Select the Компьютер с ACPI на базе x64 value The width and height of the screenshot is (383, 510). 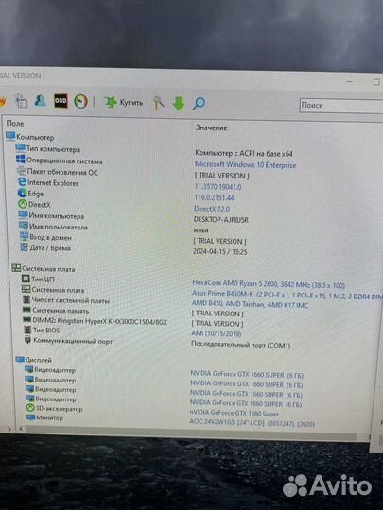(244, 153)
